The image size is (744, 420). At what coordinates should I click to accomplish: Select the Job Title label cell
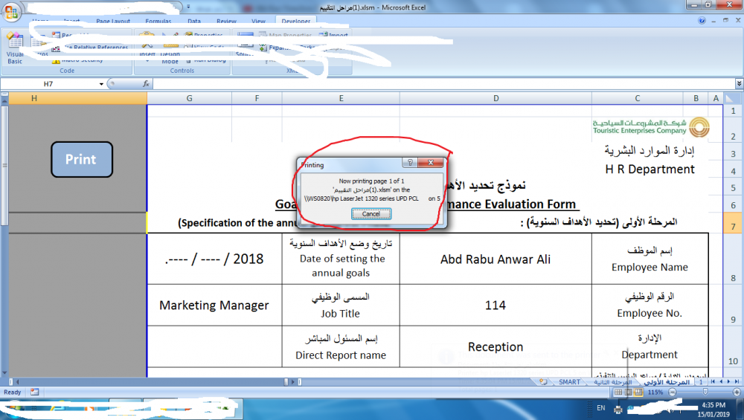click(x=340, y=305)
